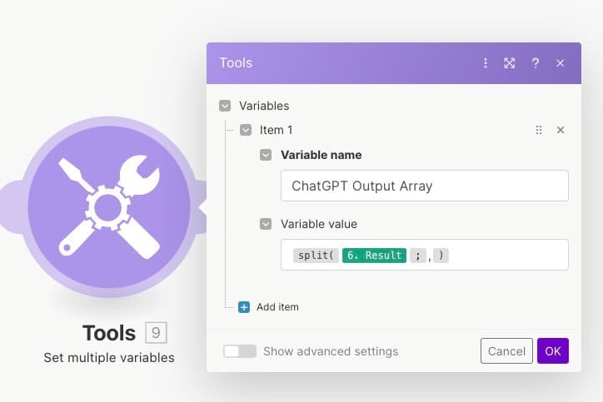Viewport: 603px width, 402px height.
Task: Expand the Tools dialog to full screen
Action: click(509, 63)
